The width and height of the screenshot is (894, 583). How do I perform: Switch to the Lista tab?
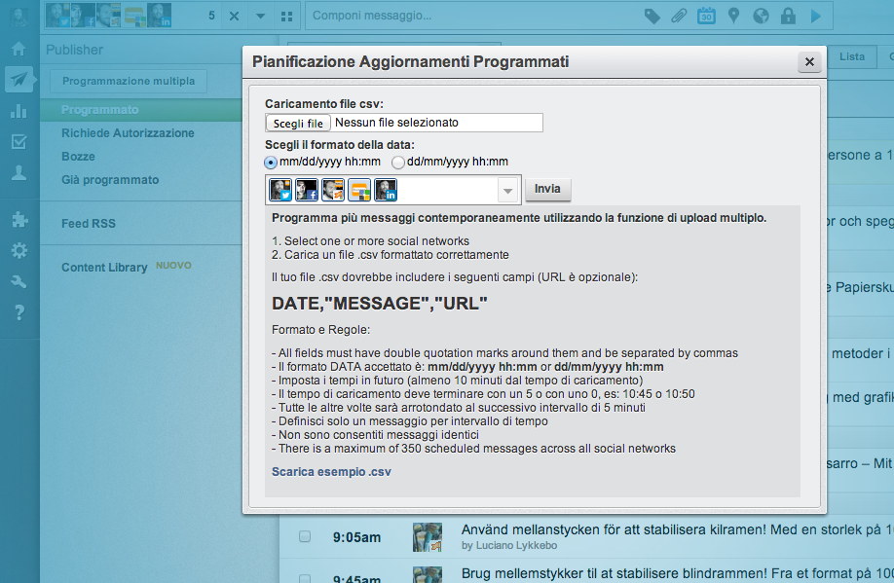pos(852,56)
